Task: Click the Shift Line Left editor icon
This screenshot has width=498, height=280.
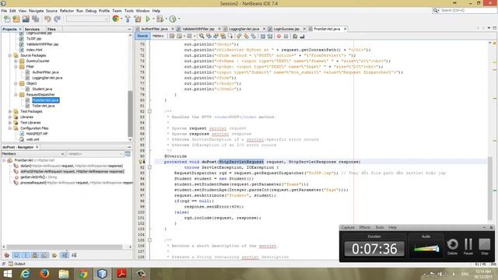Action: click(263, 37)
